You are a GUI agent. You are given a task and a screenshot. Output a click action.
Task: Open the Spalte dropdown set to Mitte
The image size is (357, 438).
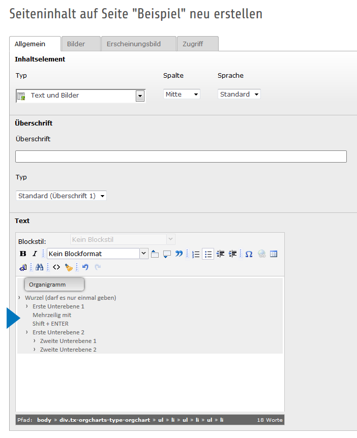pyautogui.click(x=182, y=94)
